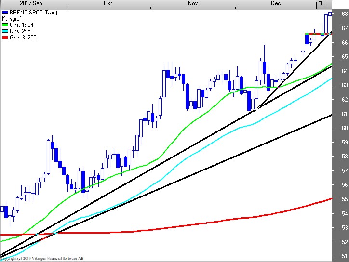Select the Gns. 3: 200 legend label
Viewport: 349px width, 262px height.
coord(22,38)
